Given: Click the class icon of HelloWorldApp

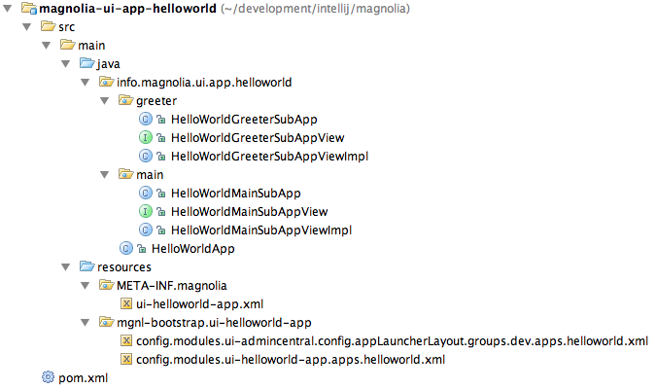Looking at the screenshot, I should point(126,248).
